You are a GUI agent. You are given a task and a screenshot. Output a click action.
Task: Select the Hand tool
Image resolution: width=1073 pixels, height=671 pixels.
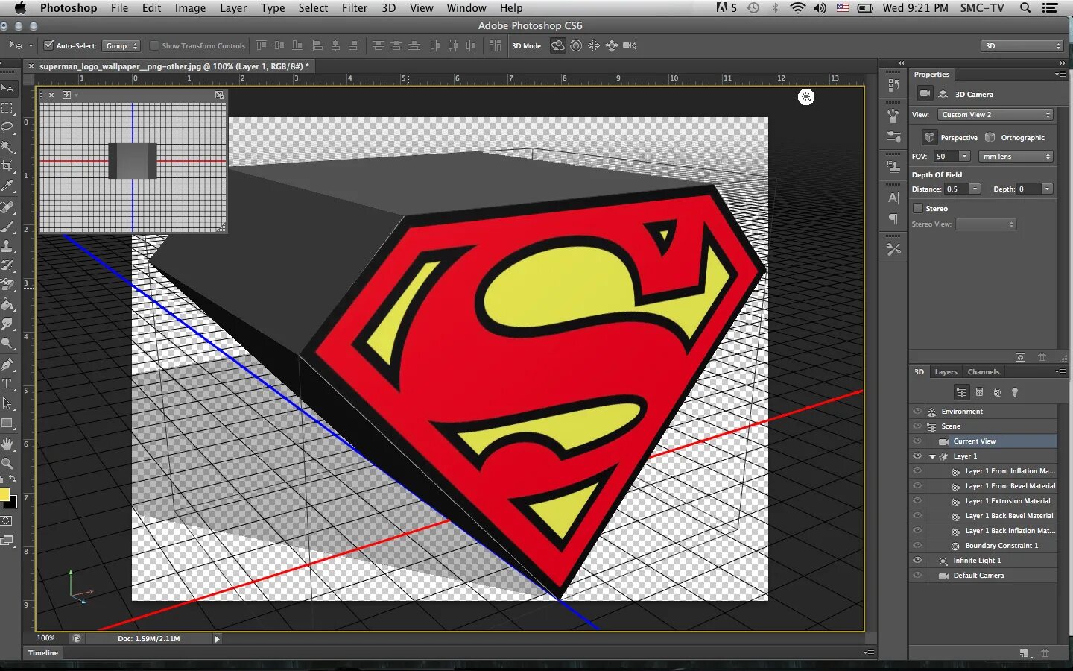7,444
